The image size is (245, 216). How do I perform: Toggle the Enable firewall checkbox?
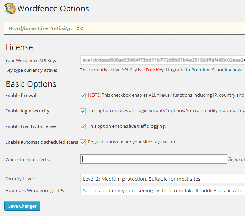point(83,96)
